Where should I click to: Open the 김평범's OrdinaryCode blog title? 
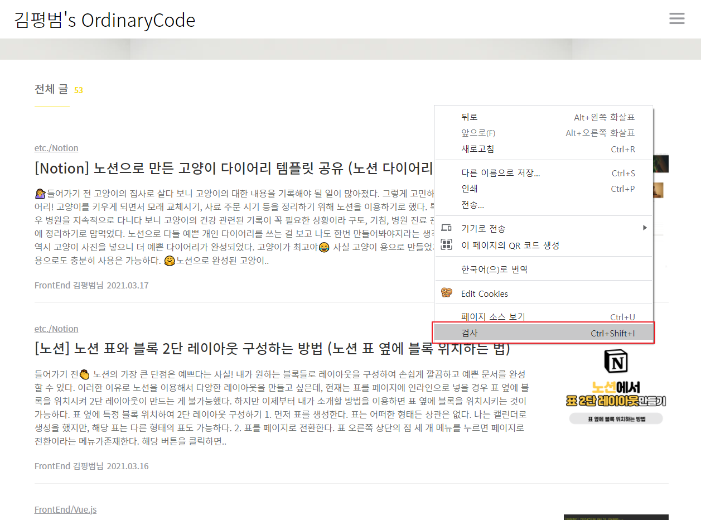[105, 20]
